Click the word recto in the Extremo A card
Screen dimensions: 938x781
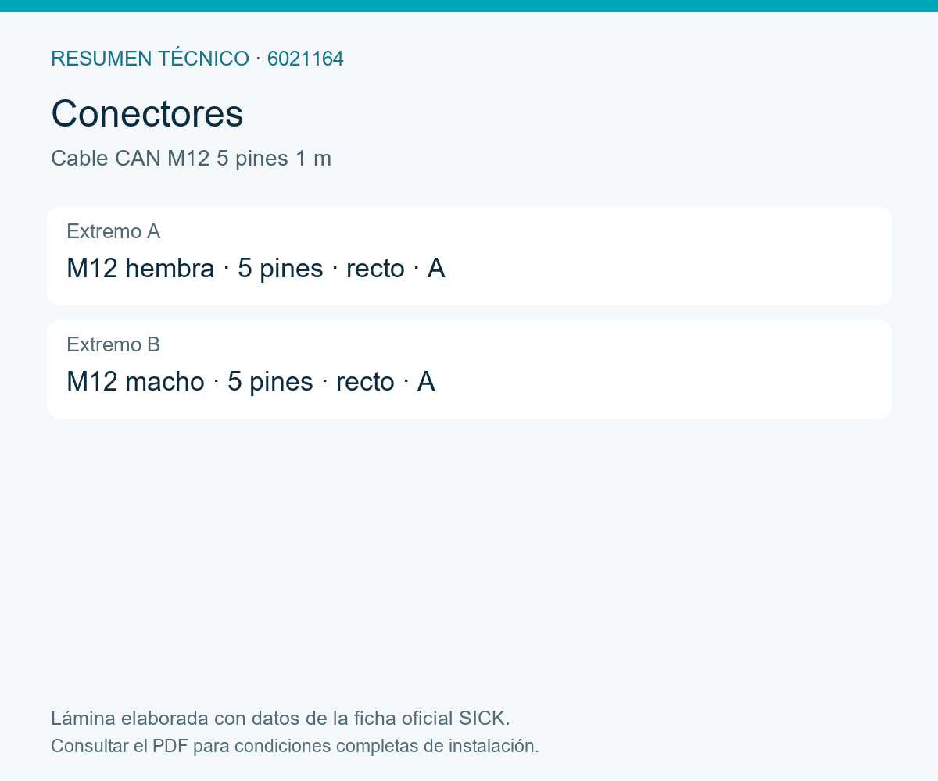click(375, 269)
